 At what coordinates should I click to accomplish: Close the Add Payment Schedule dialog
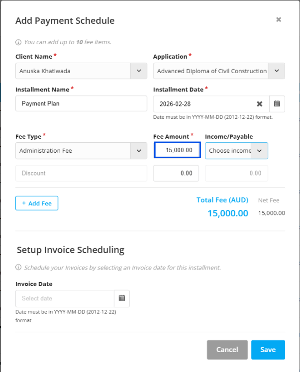[279, 20]
